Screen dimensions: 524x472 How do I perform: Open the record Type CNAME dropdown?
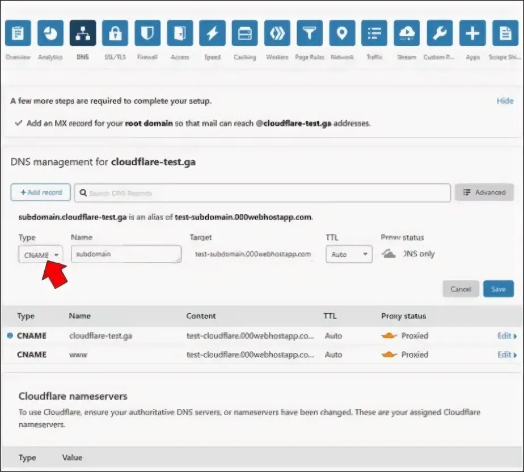pyautogui.click(x=40, y=255)
